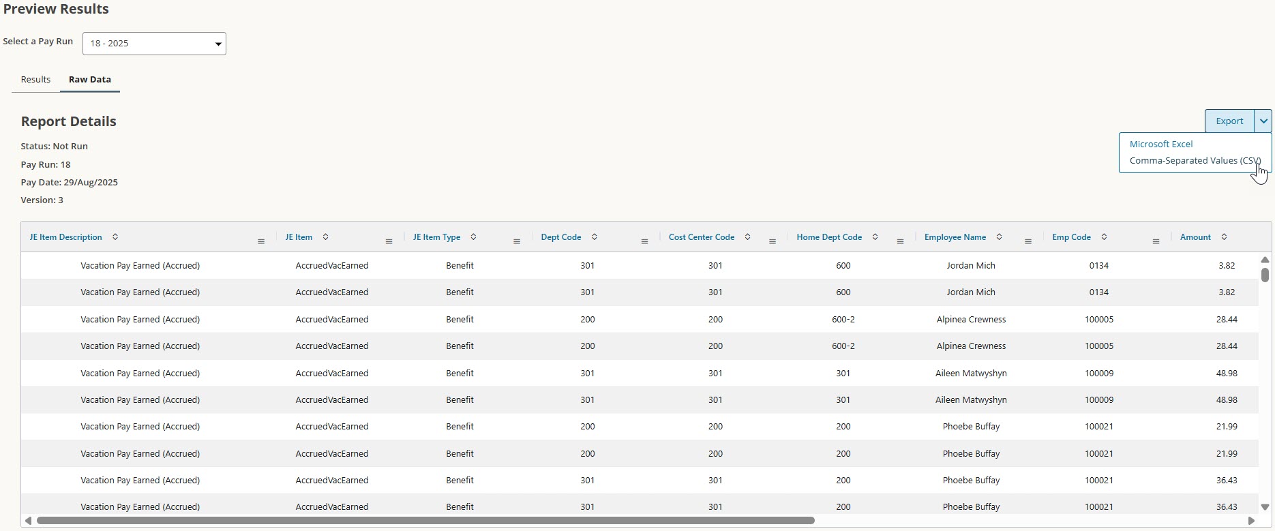
Task: Click the Pay Date: 29/Aug/2025 text
Action: point(70,182)
